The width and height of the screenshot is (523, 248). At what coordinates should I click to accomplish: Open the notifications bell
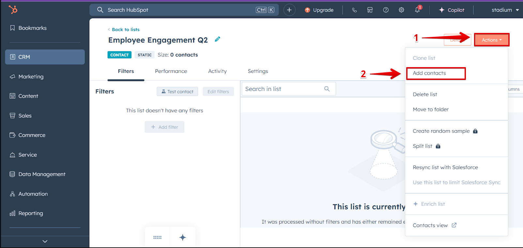pos(418,10)
